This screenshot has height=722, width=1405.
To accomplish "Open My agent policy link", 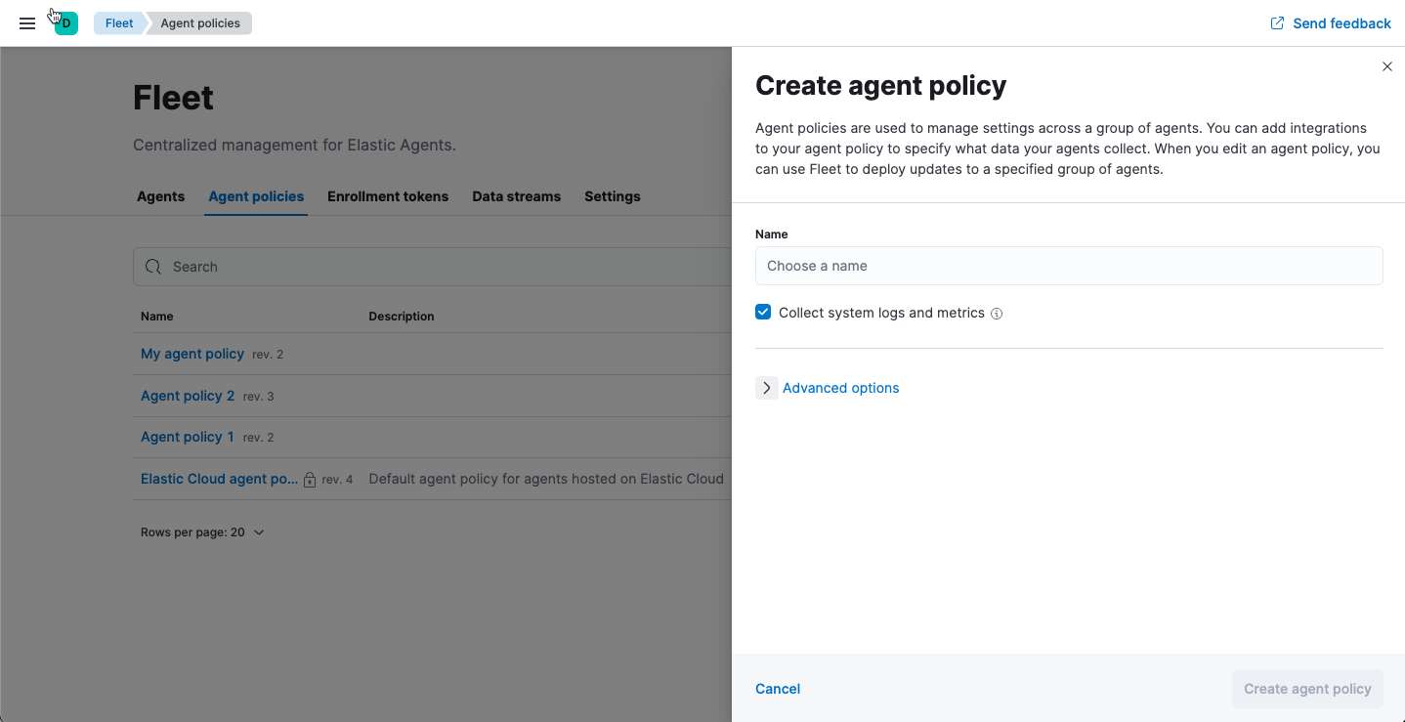I will (192, 354).
